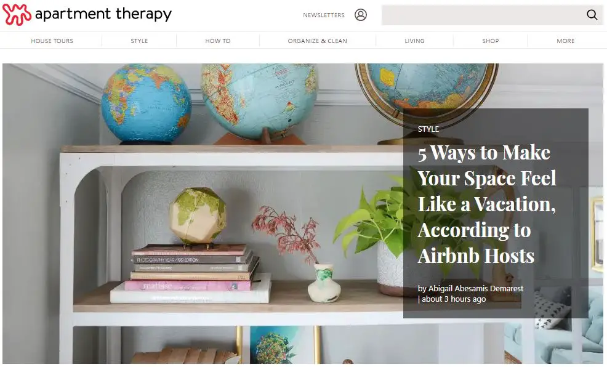Open the 5 Ways to Make Your Space article headline

[x=487, y=204]
